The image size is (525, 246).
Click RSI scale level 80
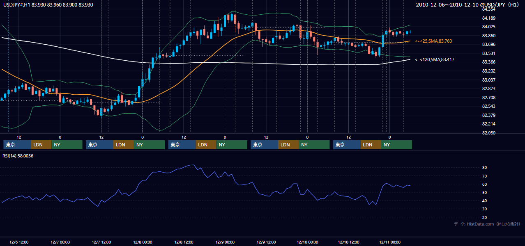point(484,168)
